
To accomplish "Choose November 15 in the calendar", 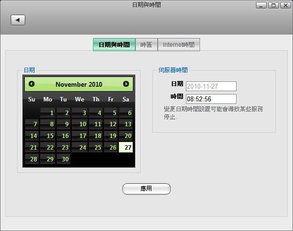I will coord(48,135).
